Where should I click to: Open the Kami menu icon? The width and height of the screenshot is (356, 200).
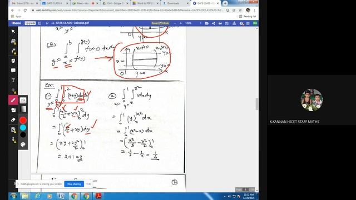pos(248,23)
